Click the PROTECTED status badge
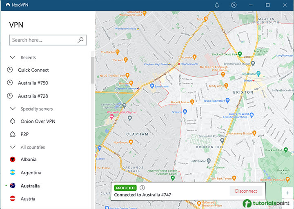 [x=125, y=188]
